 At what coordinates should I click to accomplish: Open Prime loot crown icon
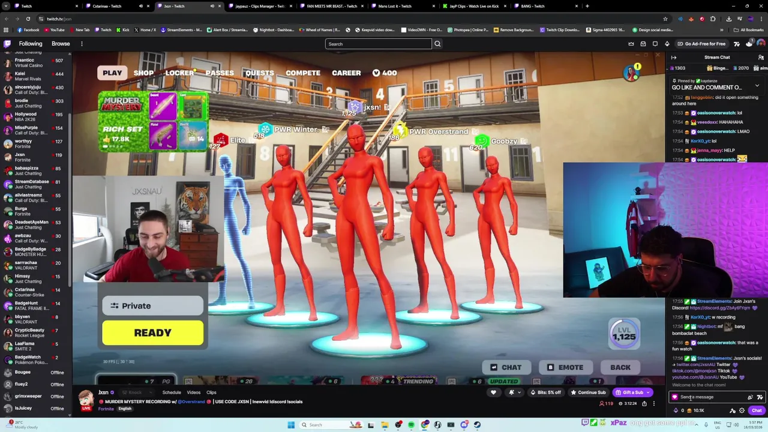click(631, 44)
